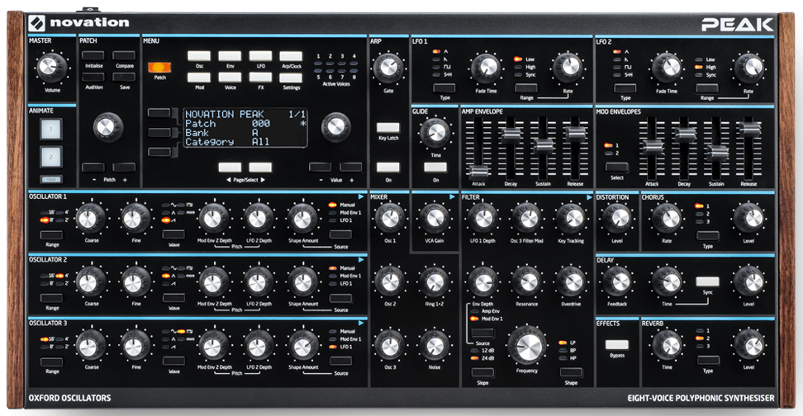Open the LFO menu page

261,56
